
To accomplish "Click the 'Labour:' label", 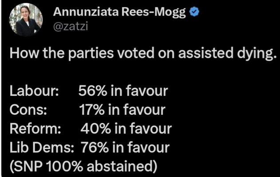I will [34, 91].
